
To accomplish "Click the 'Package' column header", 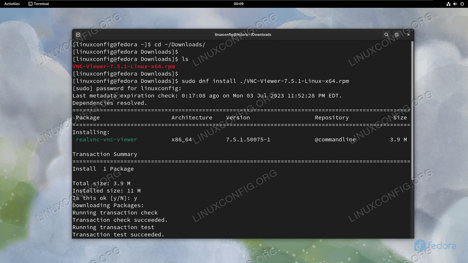I will (x=88, y=118).
